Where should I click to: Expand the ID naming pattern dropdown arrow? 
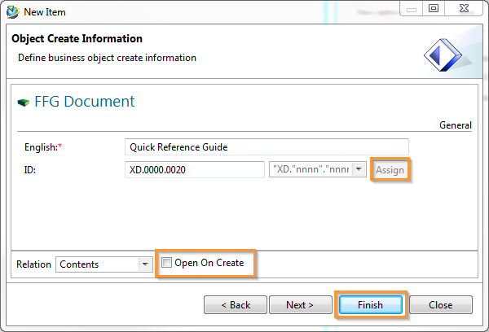click(x=359, y=170)
